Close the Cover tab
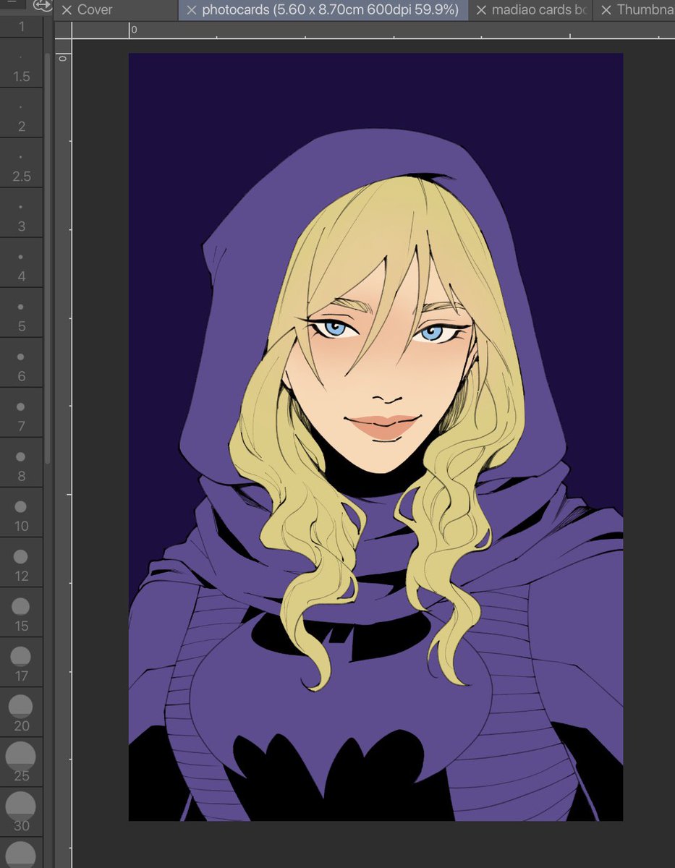Image resolution: width=675 pixels, height=868 pixels. 67,10
